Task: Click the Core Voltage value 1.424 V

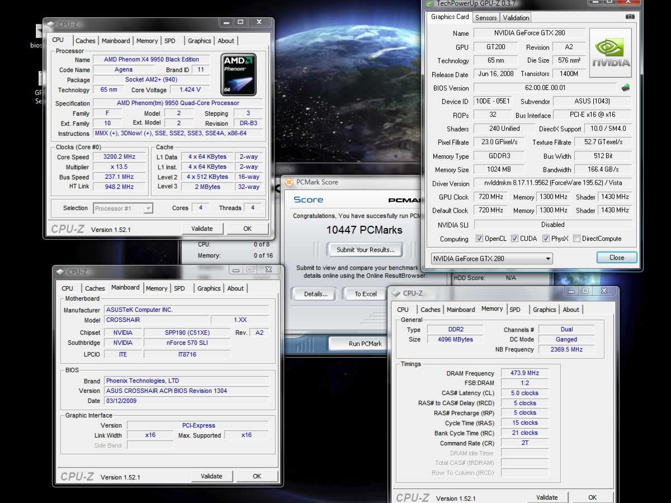Action: [x=190, y=89]
